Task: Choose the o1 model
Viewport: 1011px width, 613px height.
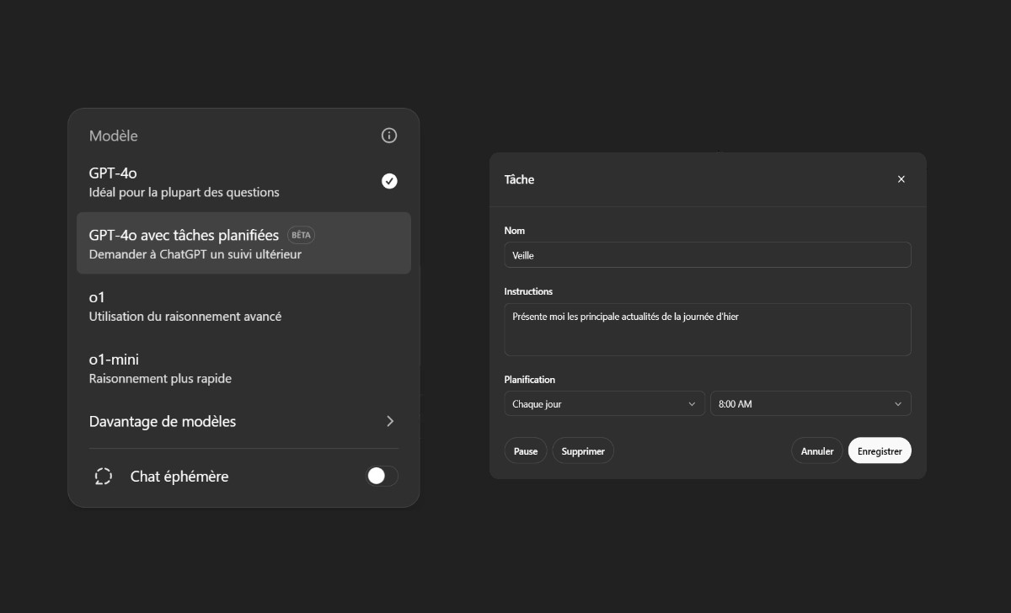Action: tap(243, 306)
